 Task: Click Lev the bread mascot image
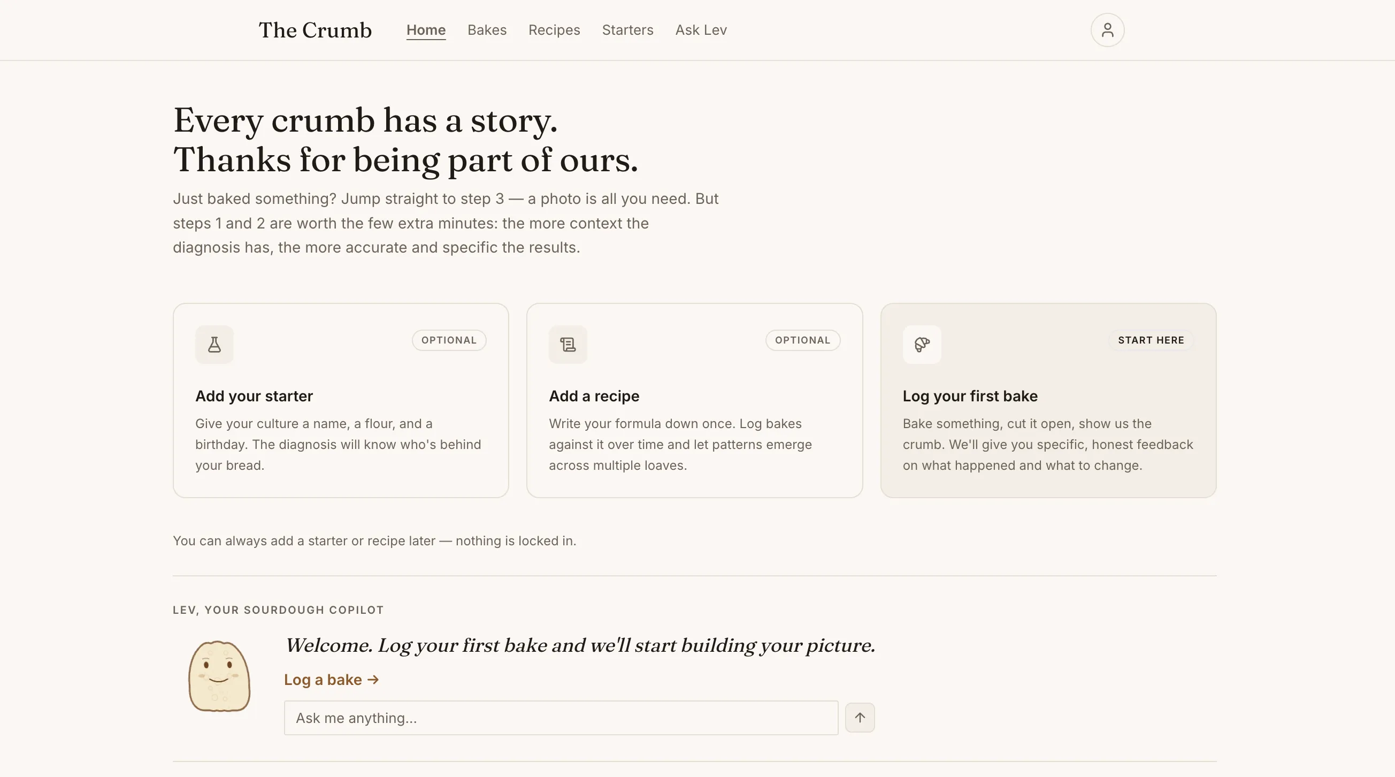(x=219, y=676)
